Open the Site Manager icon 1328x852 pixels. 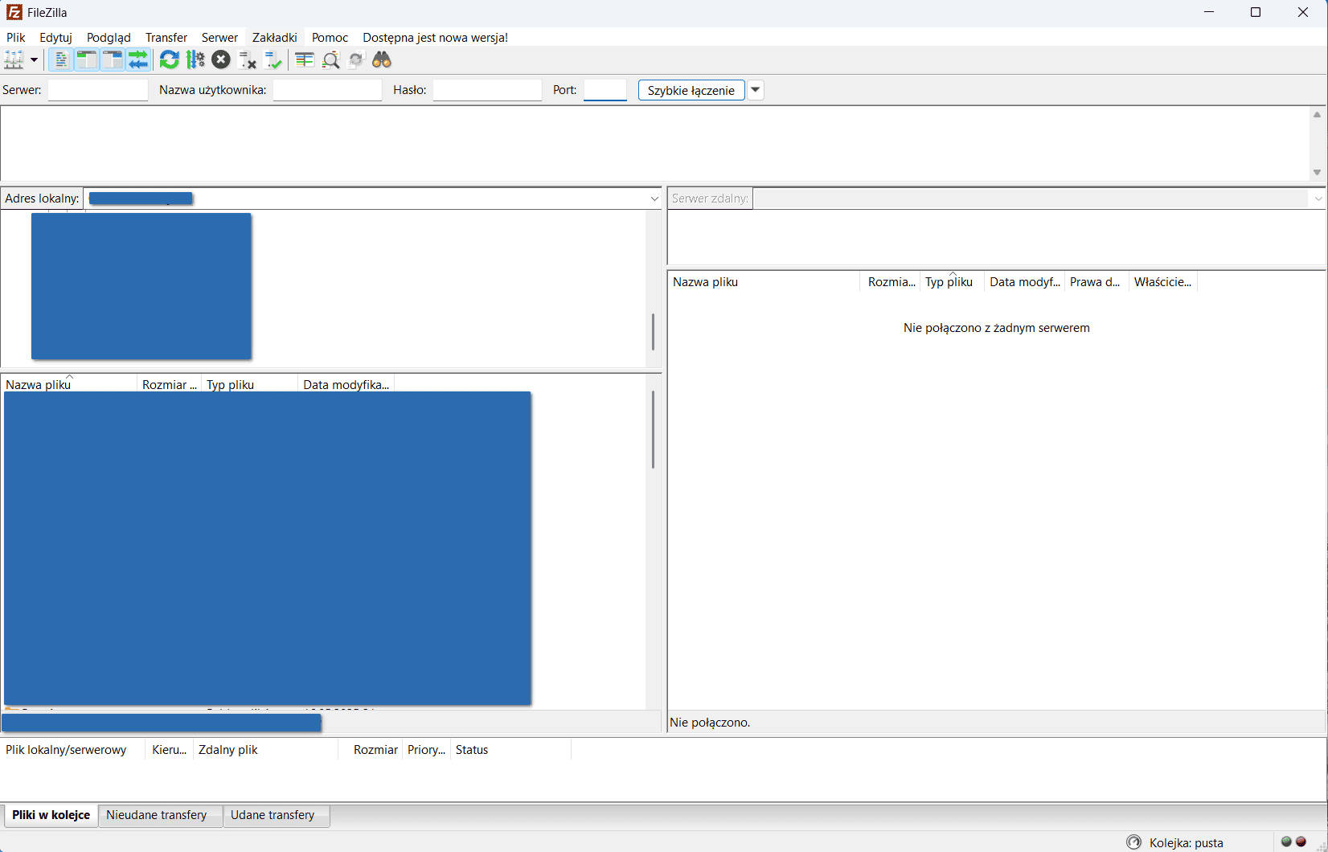[14, 59]
